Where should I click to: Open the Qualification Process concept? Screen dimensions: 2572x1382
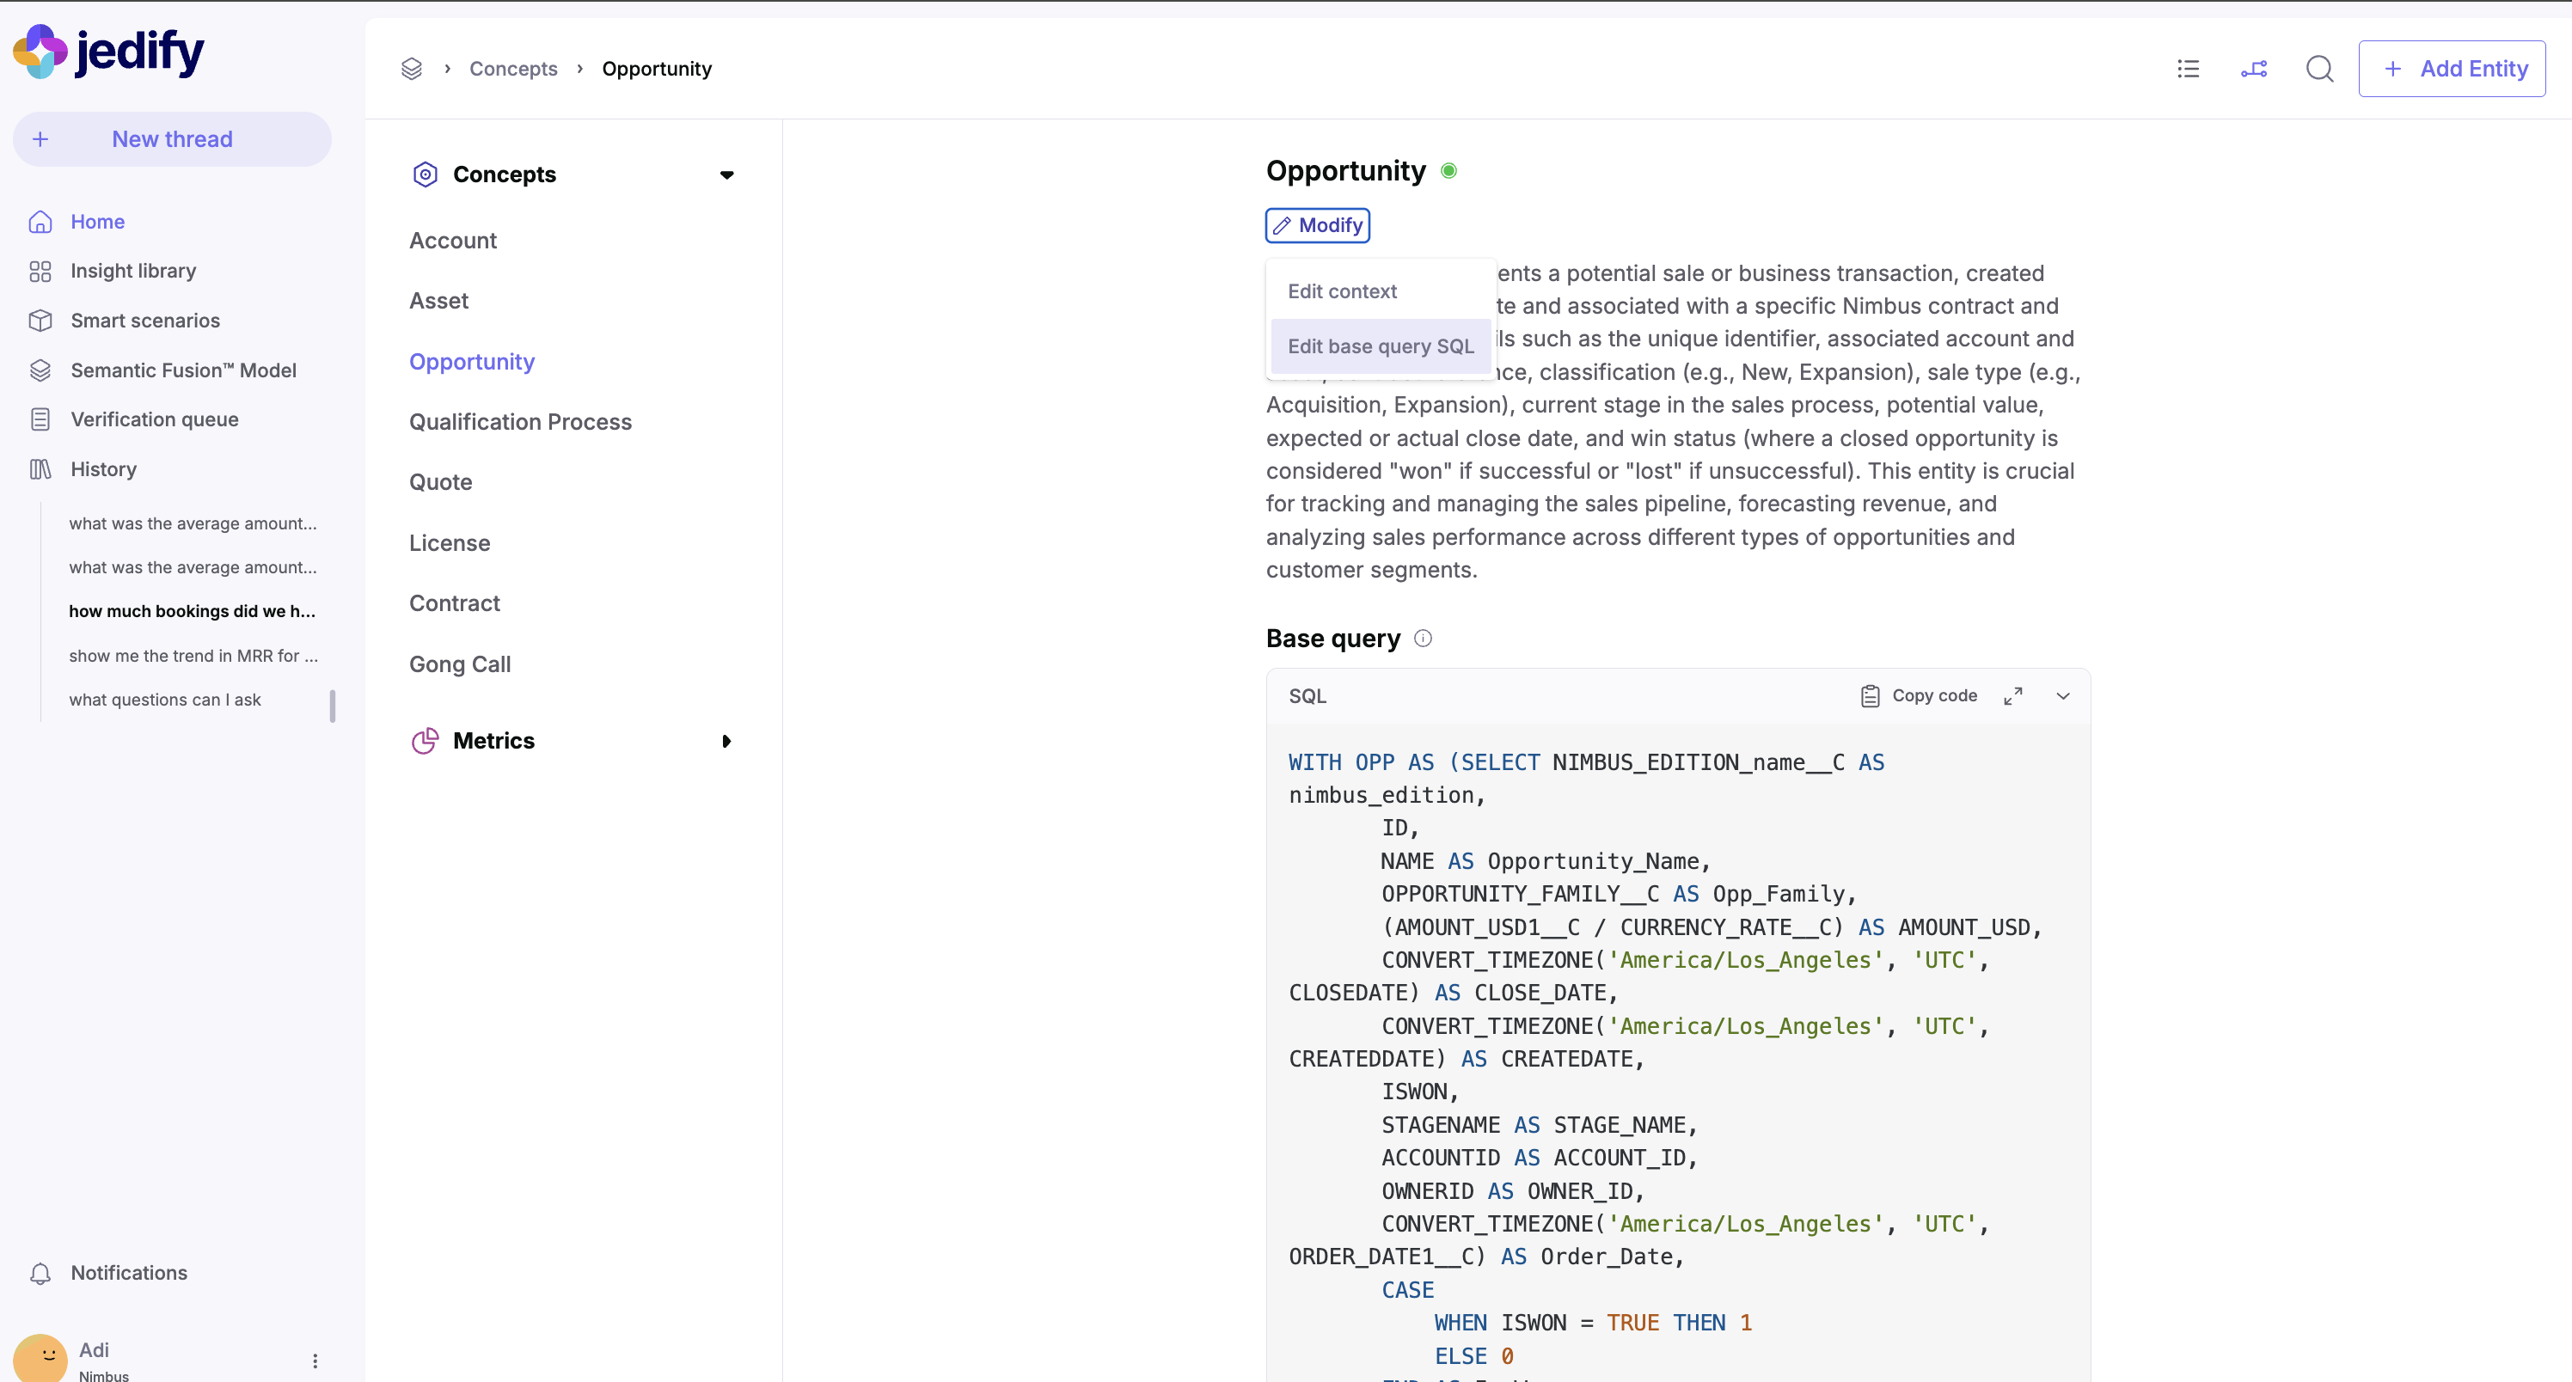click(x=520, y=421)
